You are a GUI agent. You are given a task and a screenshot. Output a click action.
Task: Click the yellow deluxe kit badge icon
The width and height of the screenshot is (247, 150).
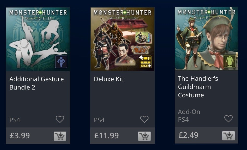click(146, 62)
